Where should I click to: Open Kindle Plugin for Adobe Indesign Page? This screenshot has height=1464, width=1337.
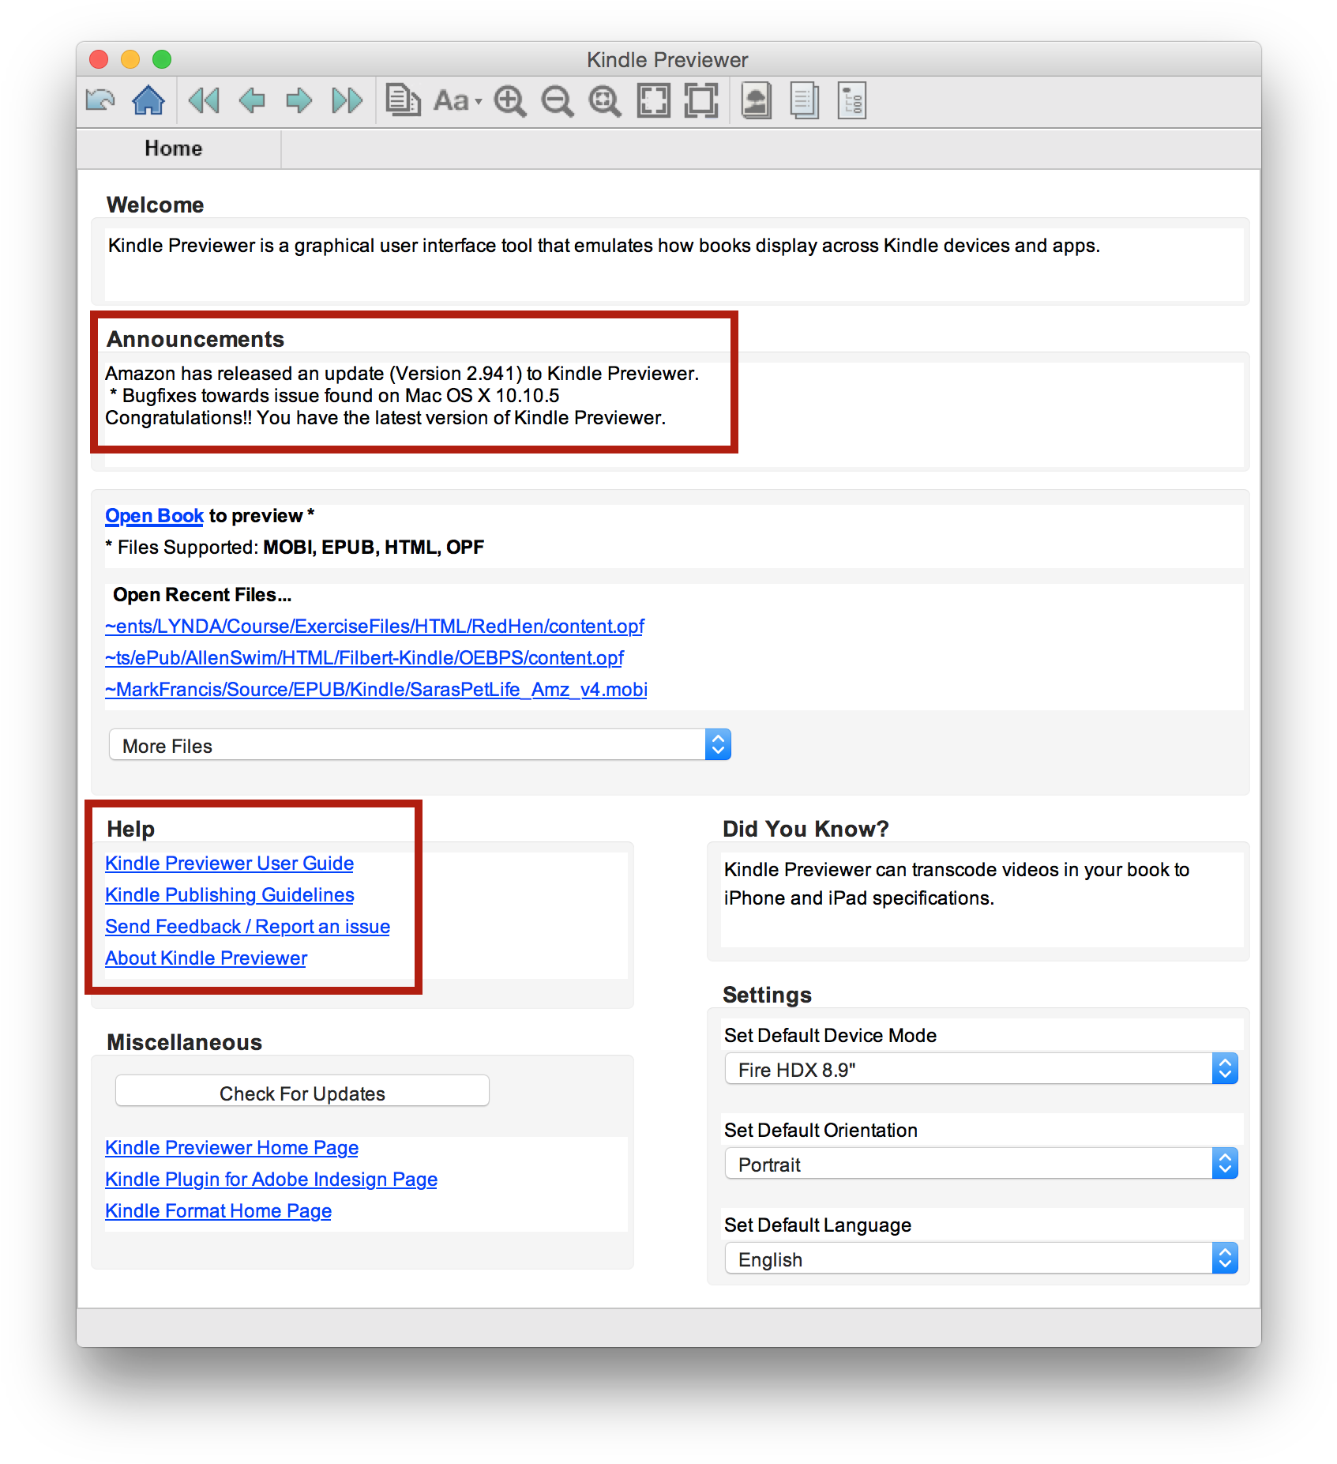tap(271, 1180)
